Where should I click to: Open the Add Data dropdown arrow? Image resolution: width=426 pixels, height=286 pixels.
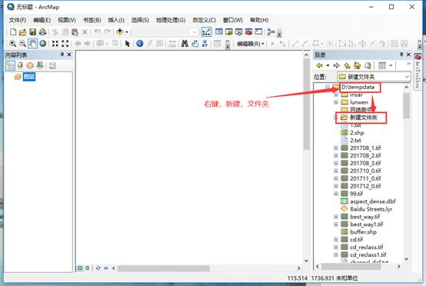point(127,32)
